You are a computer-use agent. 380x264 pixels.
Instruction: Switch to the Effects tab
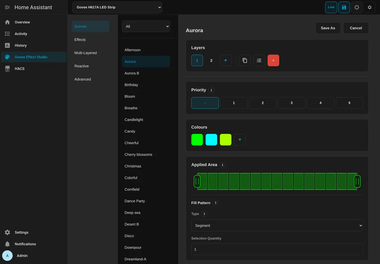pos(91,40)
